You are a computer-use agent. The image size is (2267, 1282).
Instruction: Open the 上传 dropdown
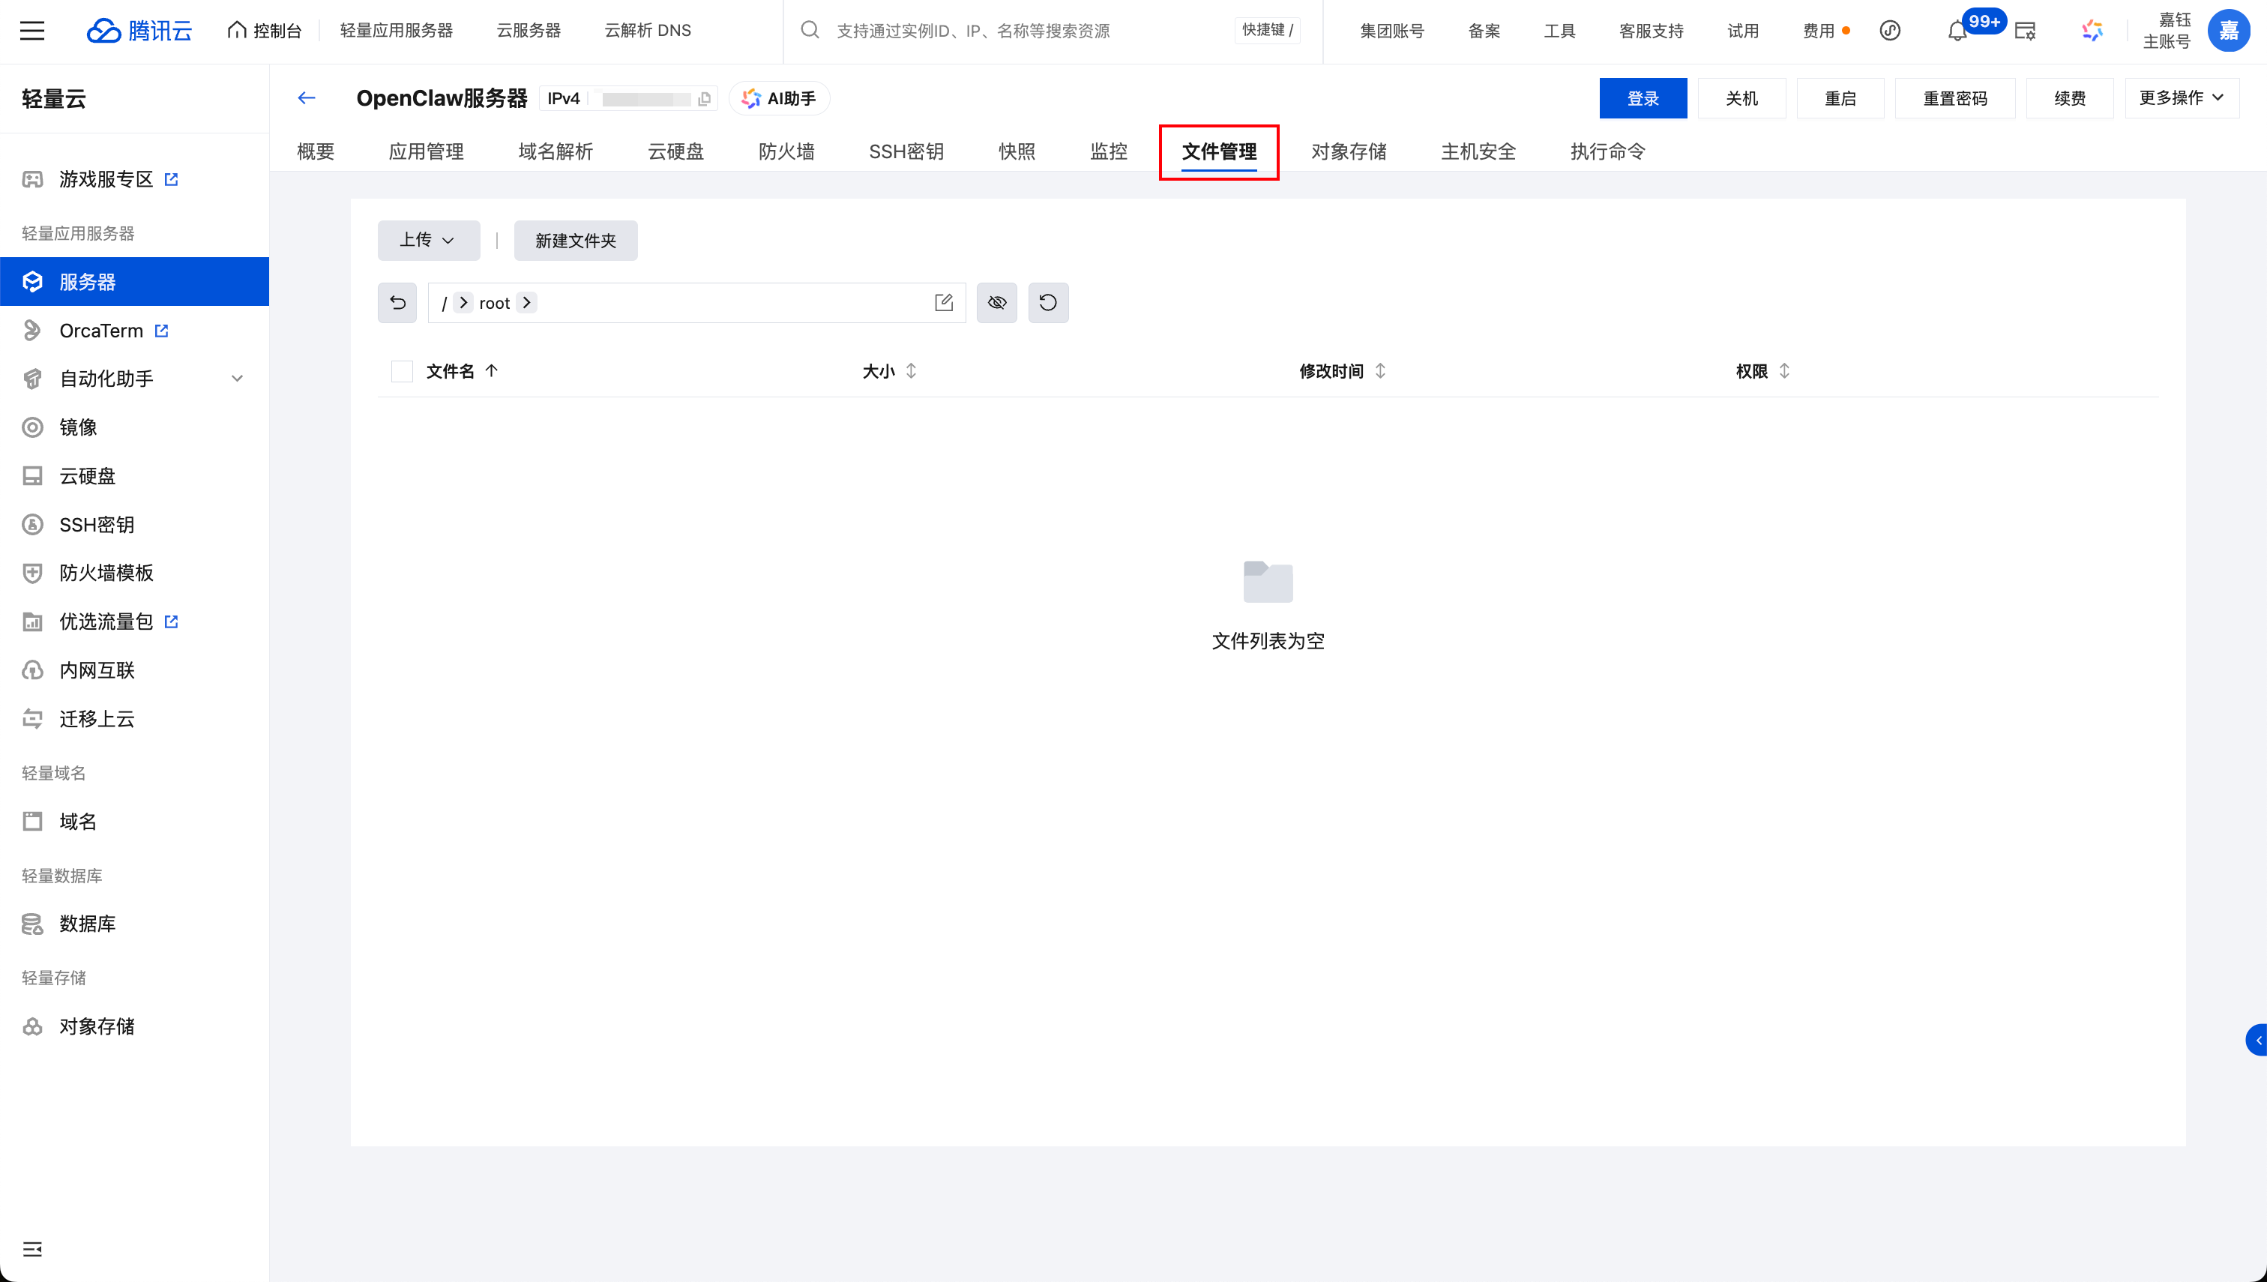pyautogui.click(x=429, y=239)
